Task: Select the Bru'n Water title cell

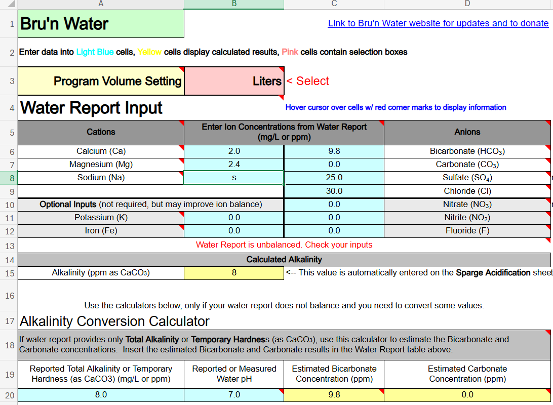Action: coord(101,24)
